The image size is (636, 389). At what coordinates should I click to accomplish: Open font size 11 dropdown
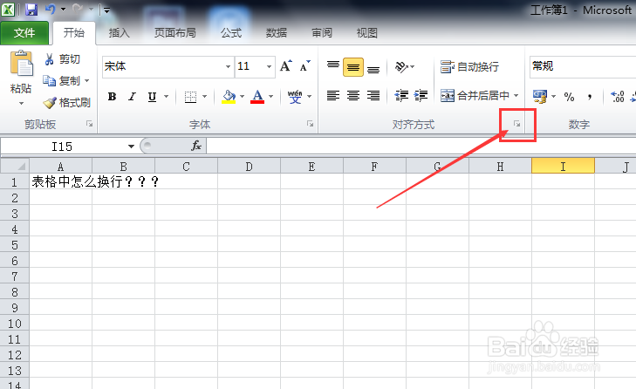(269, 66)
